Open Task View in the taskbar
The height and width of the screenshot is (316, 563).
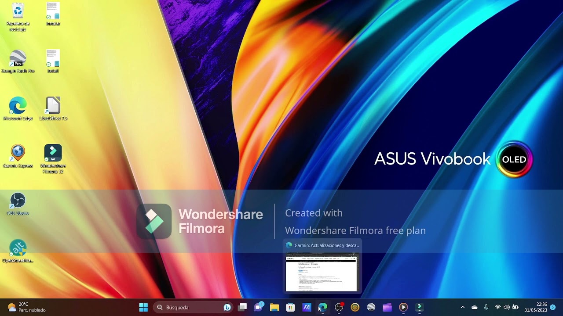click(242, 307)
